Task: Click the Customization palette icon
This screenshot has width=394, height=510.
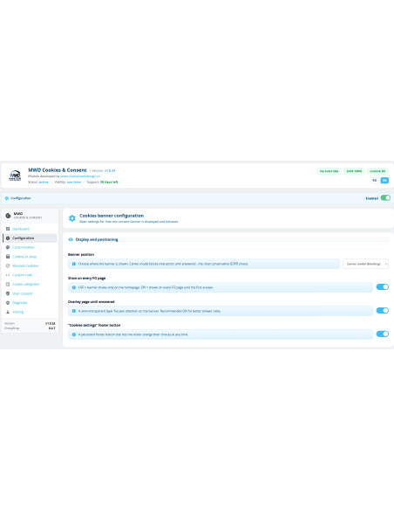Action: click(x=8, y=247)
